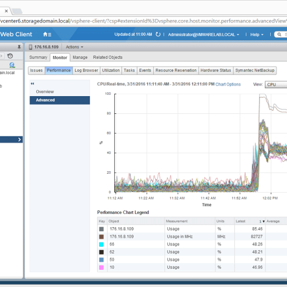Click the blue swatch for object 50
Screen dimensions: 287x287
tap(102, 260)
